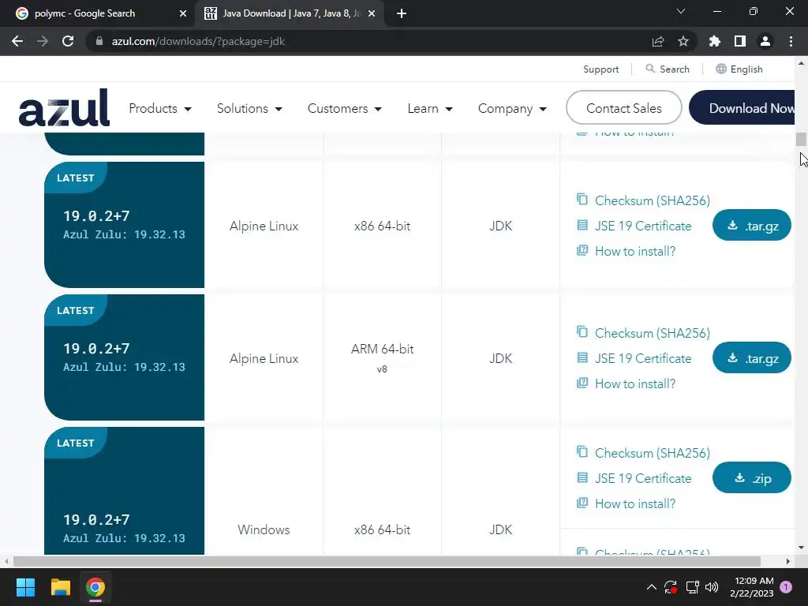The width and height of the screenshot is (808, 606).
Task: Open Checksum (SHA256) for Alpine ARM 64-bit
Action: (x=652, y=333)
